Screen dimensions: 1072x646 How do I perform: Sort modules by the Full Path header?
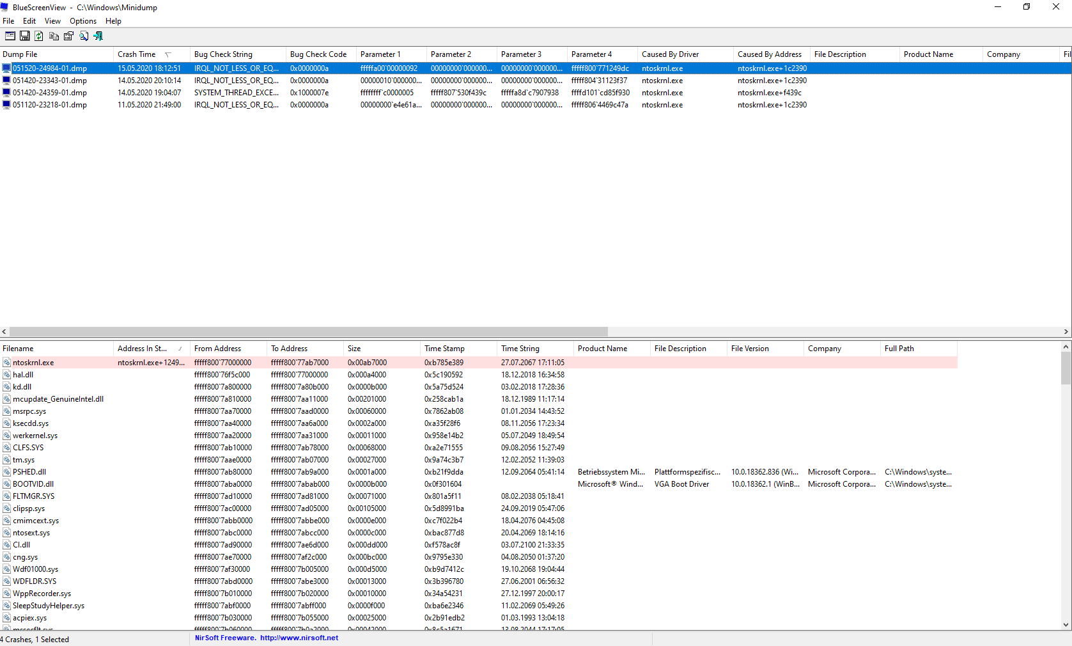tap(919, 349)
